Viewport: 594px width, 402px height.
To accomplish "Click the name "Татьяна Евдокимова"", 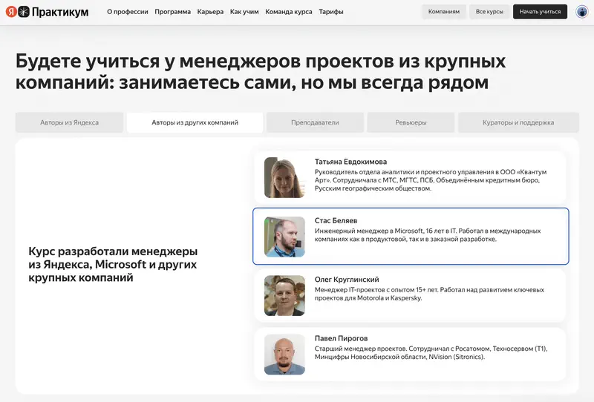I will 350,162.
